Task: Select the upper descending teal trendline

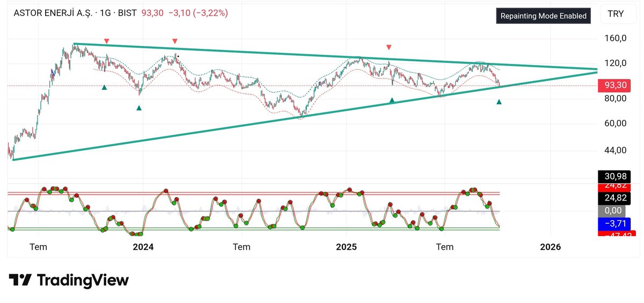Action: tap(335, 56)
